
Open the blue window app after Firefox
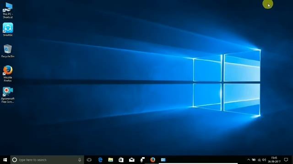(x=163, y=160)
